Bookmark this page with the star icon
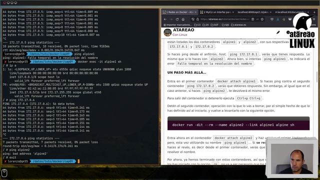The image size is (320, 180). tap(262, 19)
